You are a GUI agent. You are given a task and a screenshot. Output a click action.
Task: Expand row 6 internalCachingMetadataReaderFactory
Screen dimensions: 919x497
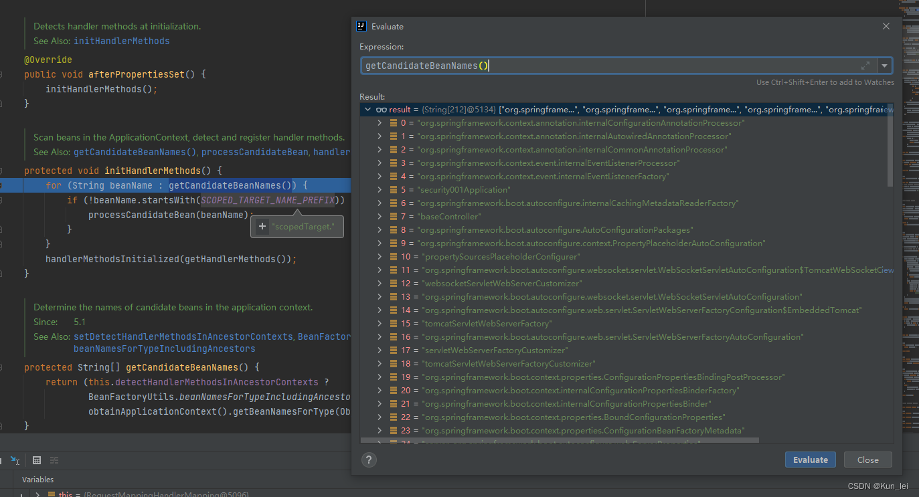click(380, 203)
